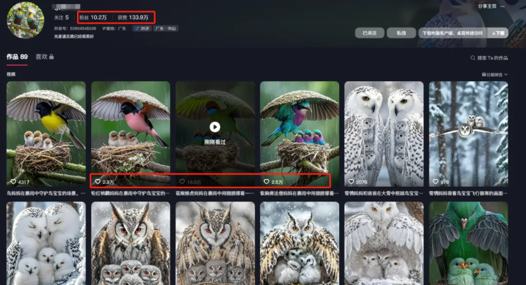Open the 日期筛选 date filter dropdown
526x285 pixels.
coord(495,74)
